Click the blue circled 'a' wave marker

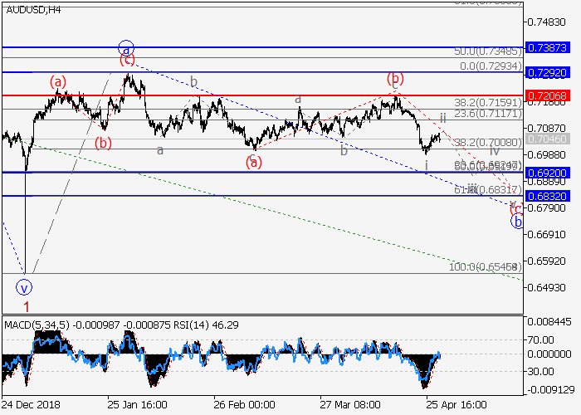coord(125,47)
